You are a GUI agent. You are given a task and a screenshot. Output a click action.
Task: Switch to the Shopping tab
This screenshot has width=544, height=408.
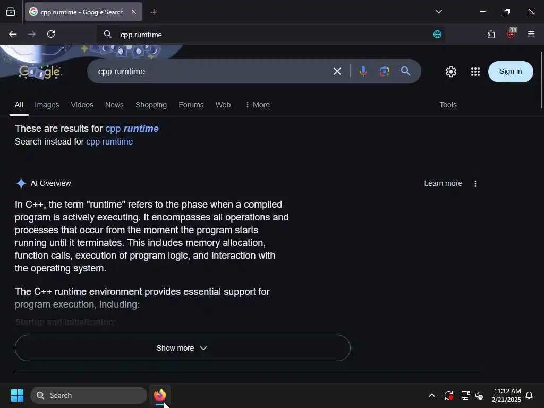point(151,105)
